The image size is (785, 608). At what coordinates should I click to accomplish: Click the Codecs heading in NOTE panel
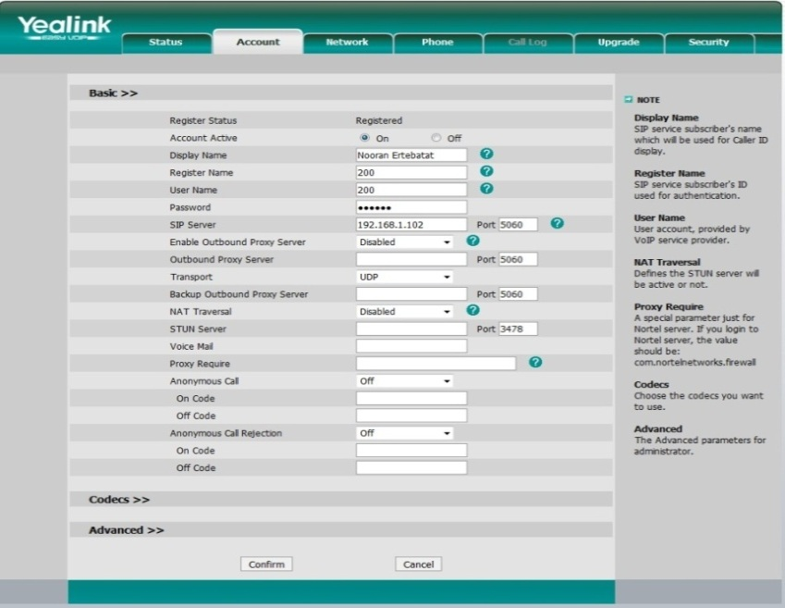[651, 385]
